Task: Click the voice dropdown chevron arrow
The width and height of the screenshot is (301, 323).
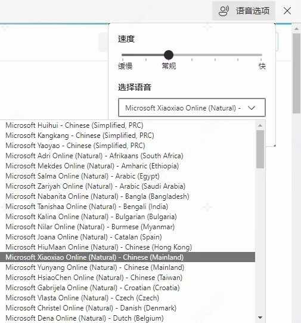Action: (x=252, y=107)
